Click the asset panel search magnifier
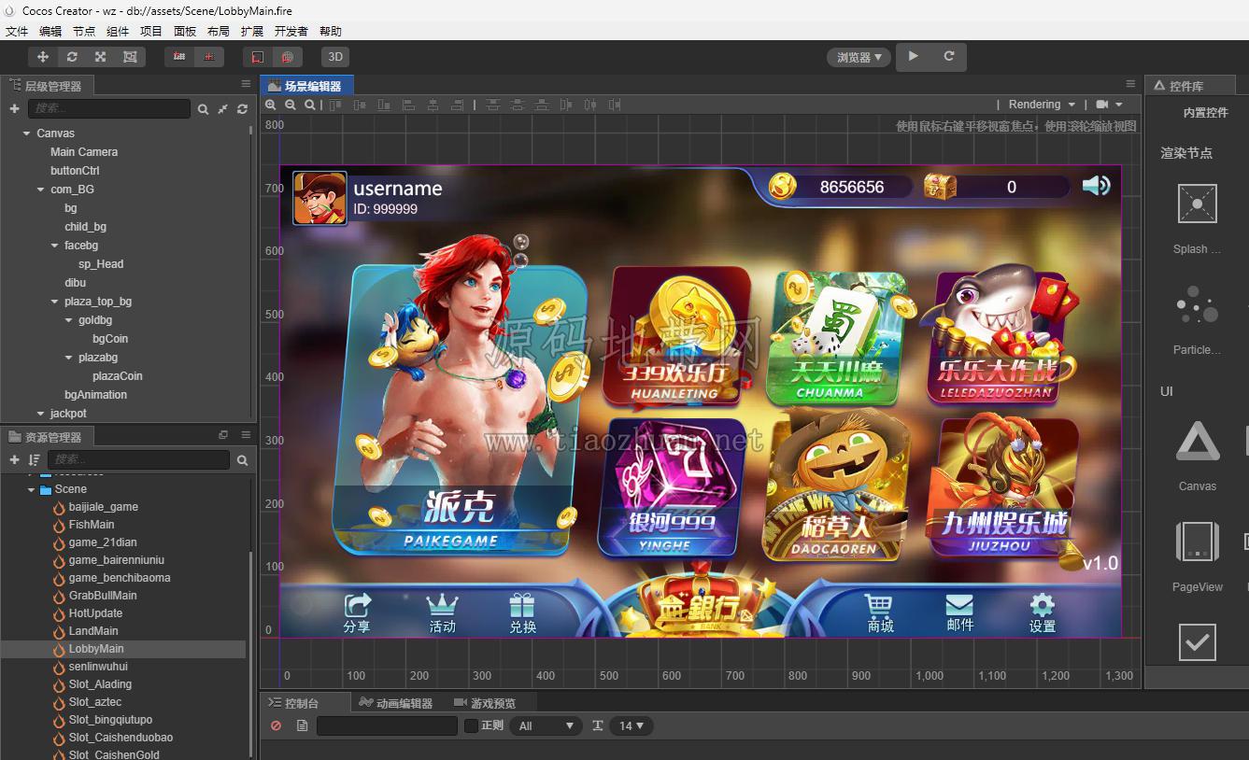The width and height of the screenshot is (1249, 760). pyautogui.click(x=242, y=459)
